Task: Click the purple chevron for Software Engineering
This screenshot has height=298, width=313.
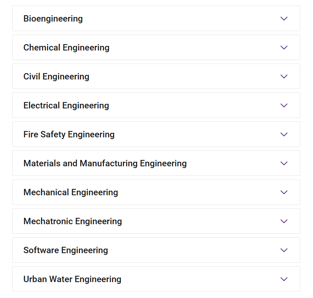Action: [x=284, y=250]
